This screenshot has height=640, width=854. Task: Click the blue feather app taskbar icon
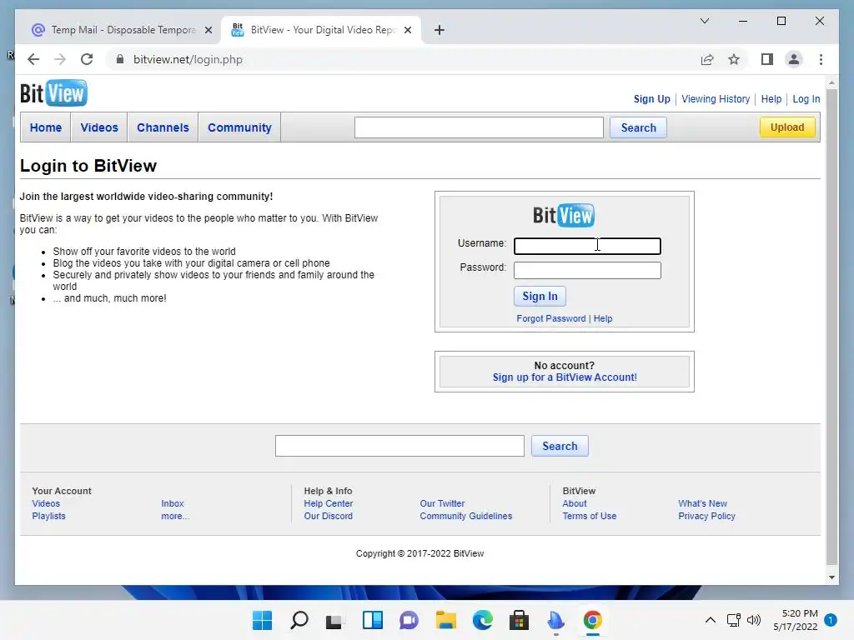(x=555, y=620)
